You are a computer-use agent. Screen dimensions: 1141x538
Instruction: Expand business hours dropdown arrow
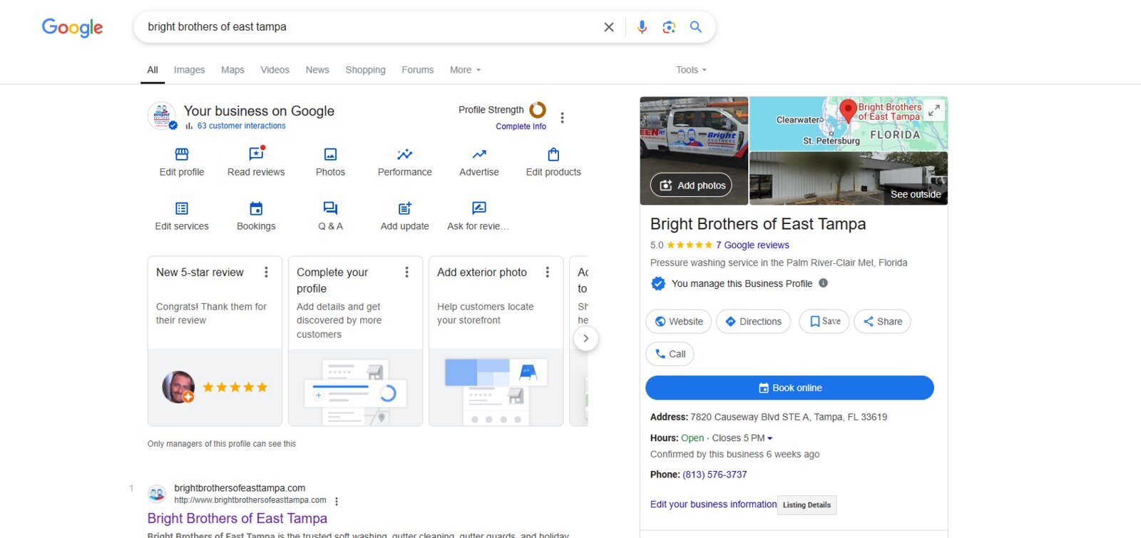(x=769, y=439)
